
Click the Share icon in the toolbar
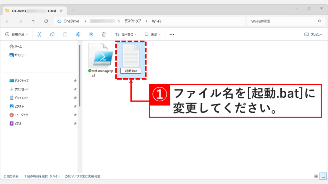[x=91, y=34]
